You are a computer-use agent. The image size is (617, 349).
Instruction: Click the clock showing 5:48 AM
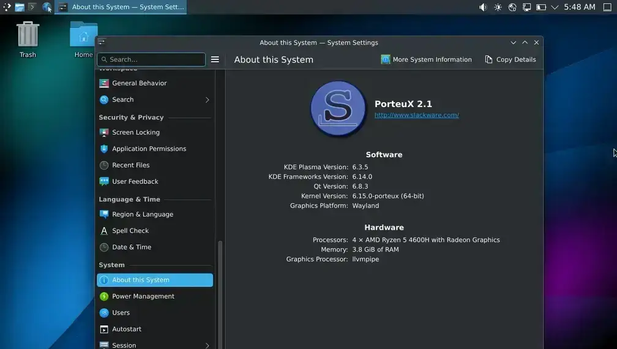click(580, 7)
